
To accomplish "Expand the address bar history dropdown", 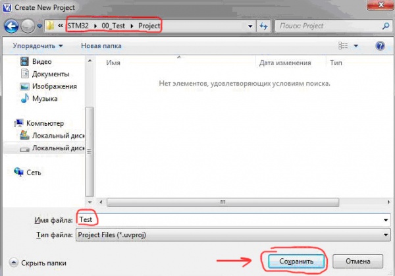I will (250, 26).
